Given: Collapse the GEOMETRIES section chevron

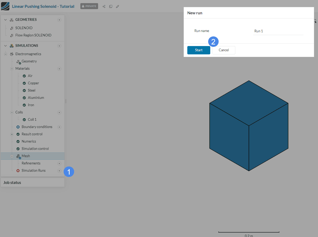Looking at the screenshot, I should (5, 20).
